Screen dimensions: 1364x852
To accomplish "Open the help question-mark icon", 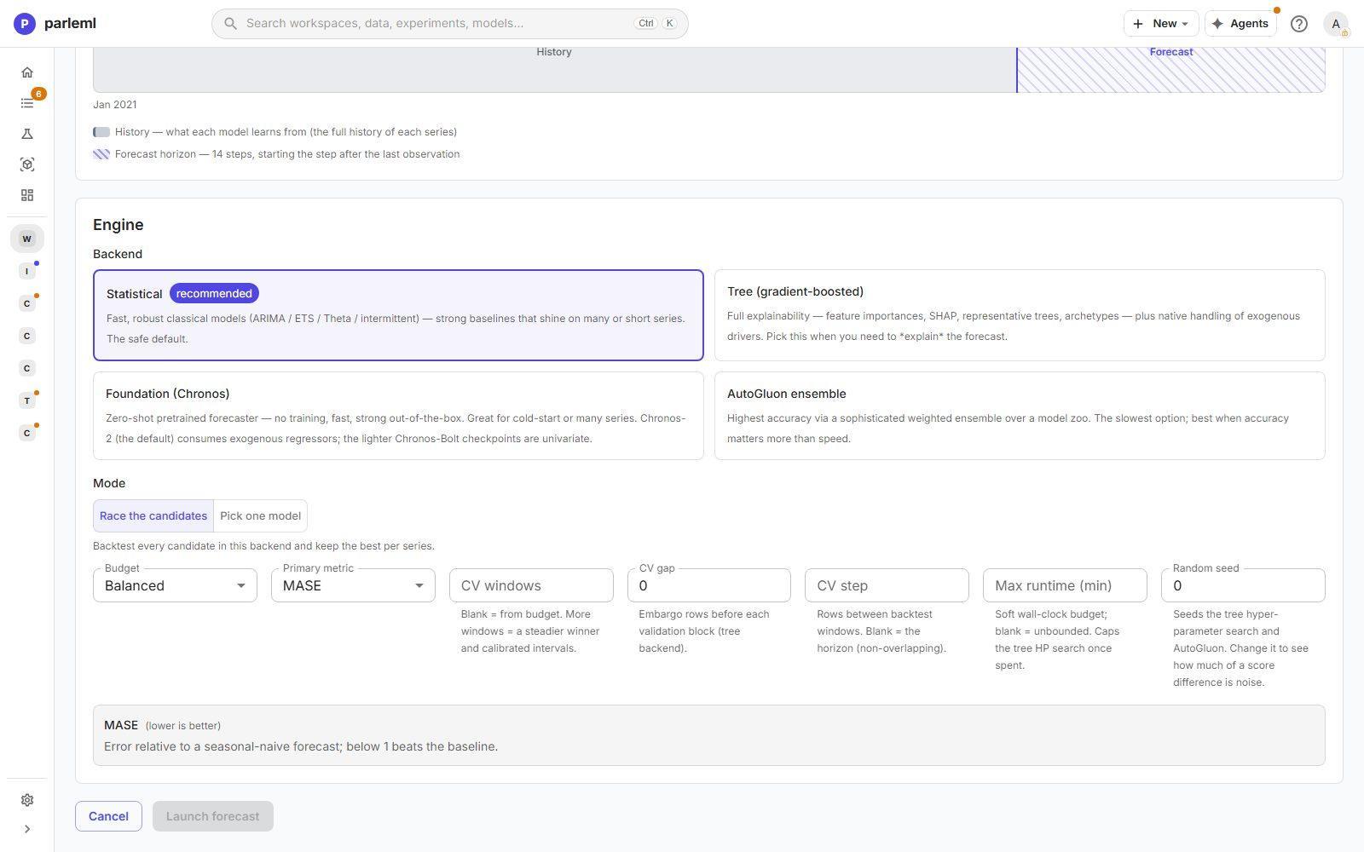I will [1299, 24].
